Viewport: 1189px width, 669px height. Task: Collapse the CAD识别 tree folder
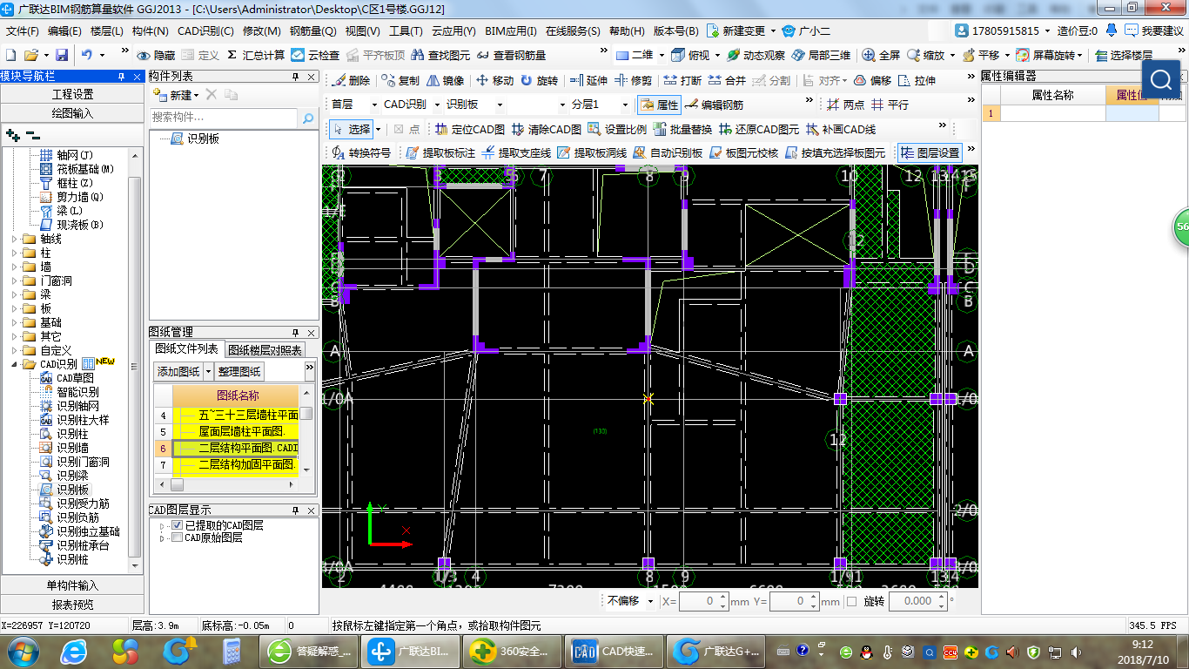14,364
